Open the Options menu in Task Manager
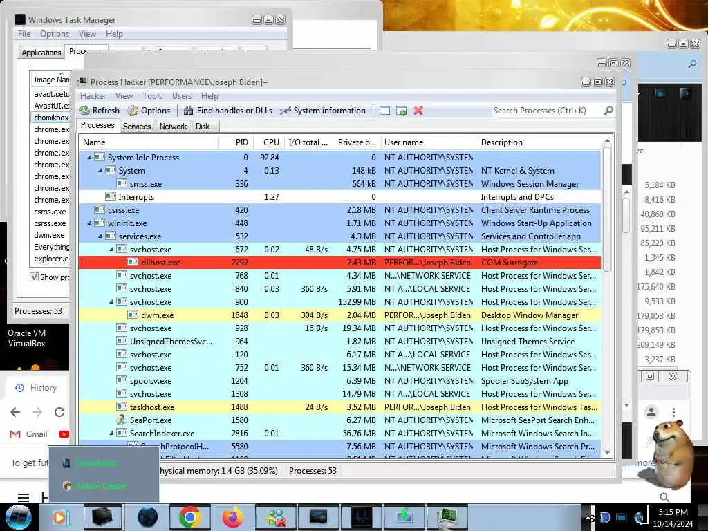The width and height of the screenshot is (708, 531). [55, 34]
